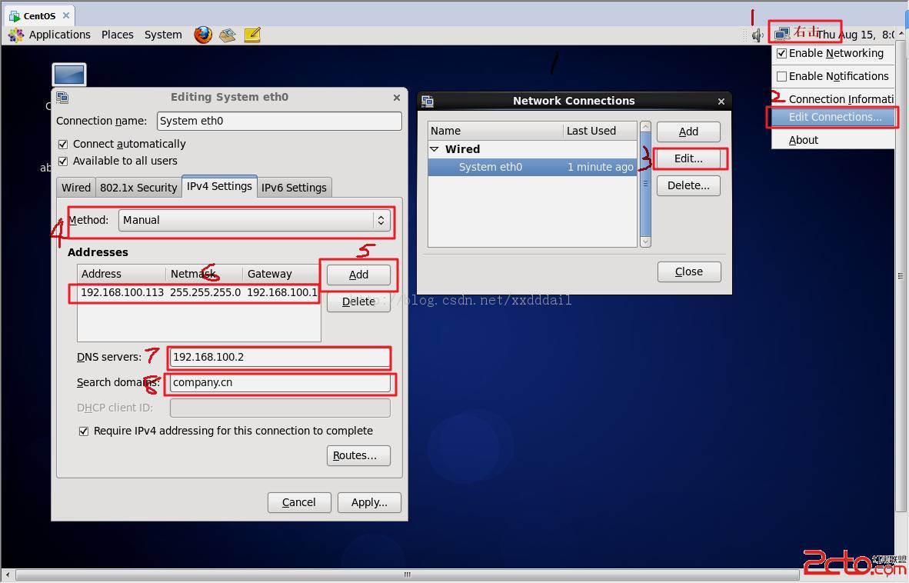909x583 pixels.
Task: Click the CentOS VM tab icon
Action: [x=15, y=15]
